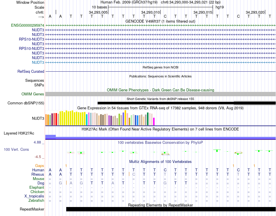
Task: Click the 10 bases scale text
Action: coord(99,7)
